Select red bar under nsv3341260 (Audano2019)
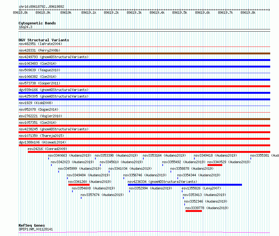Screen dimensions: 279x236 pyautogui.click(x=79, y=185)
